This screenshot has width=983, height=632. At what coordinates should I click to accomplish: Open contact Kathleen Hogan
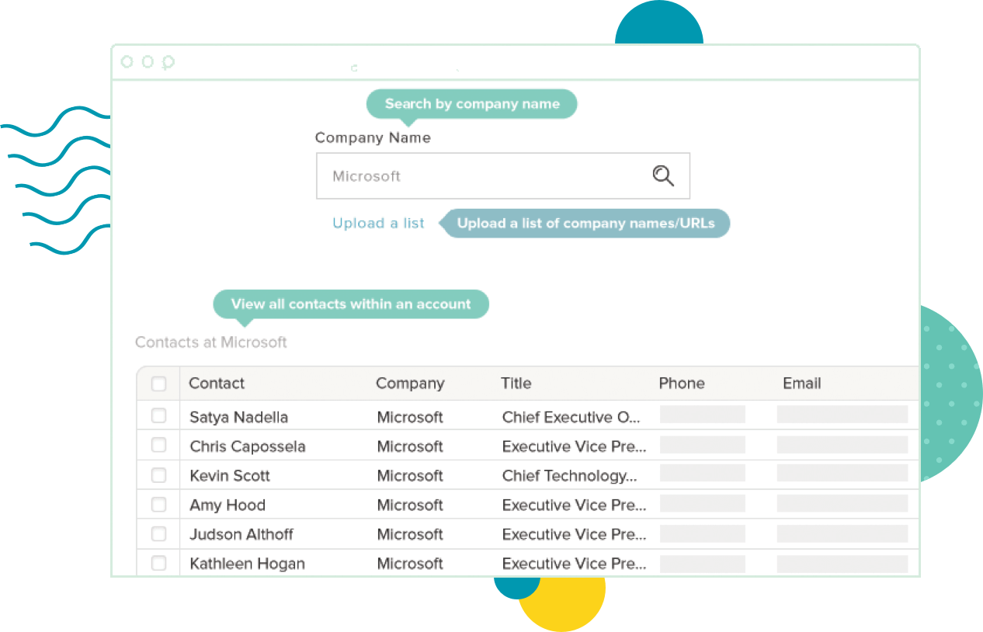click(x=247, y=564)
